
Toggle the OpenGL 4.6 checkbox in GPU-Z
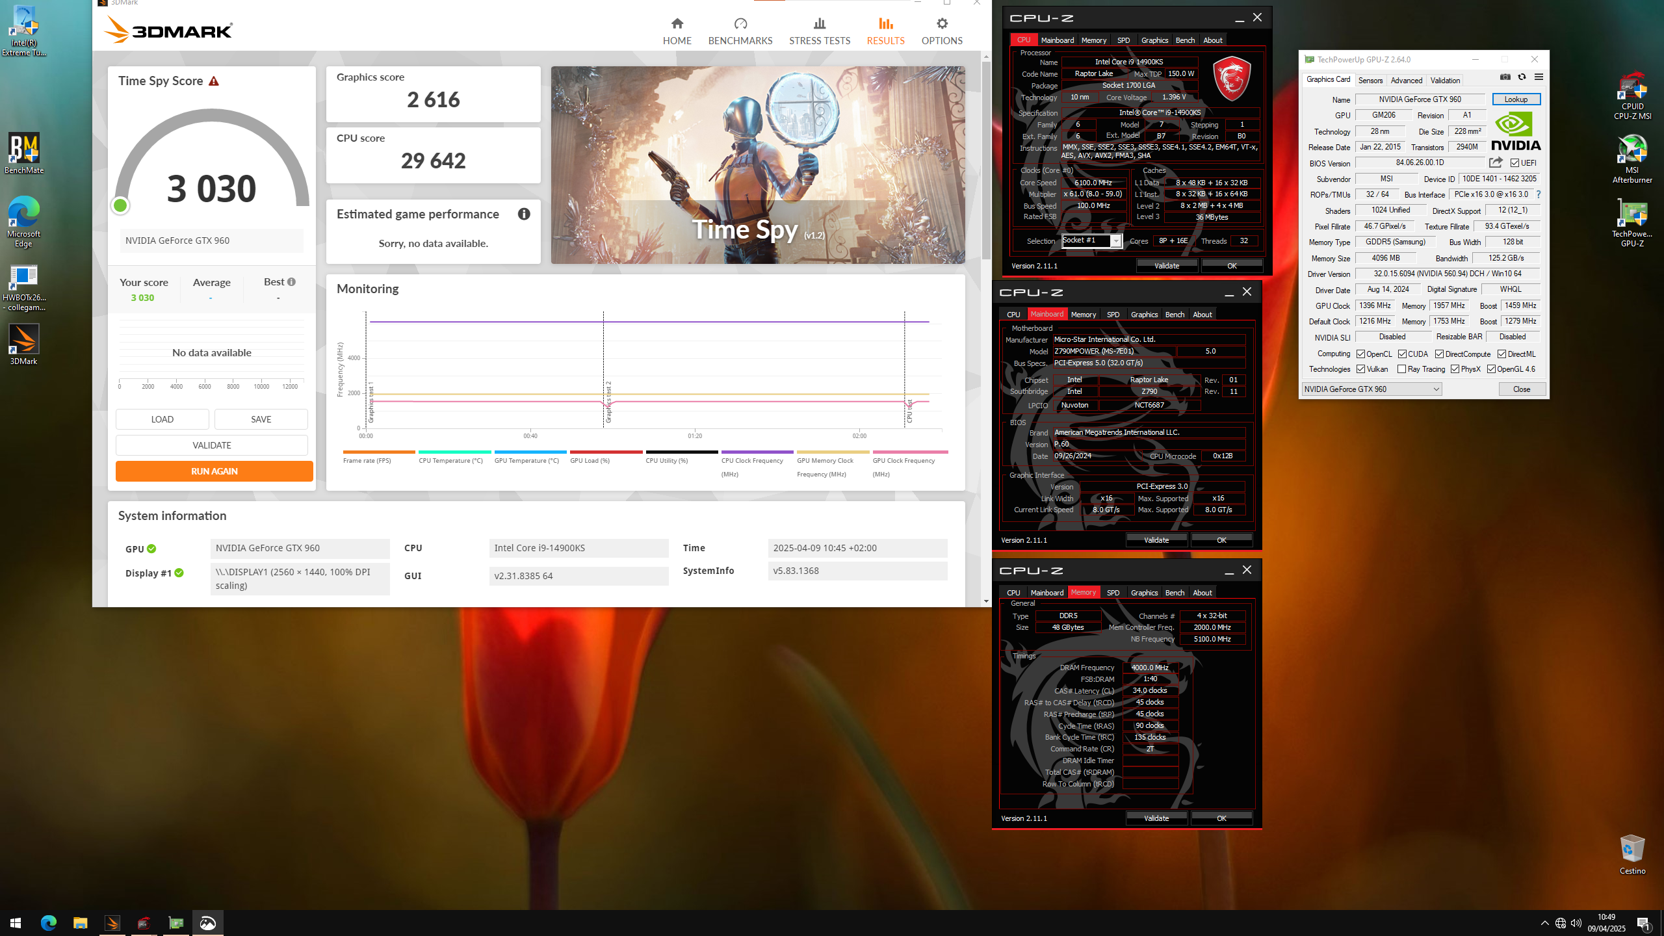click(x=1491, y=369)
